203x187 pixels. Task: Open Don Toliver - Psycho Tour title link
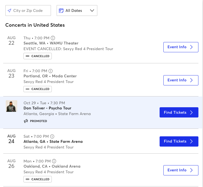coord(47,108)
